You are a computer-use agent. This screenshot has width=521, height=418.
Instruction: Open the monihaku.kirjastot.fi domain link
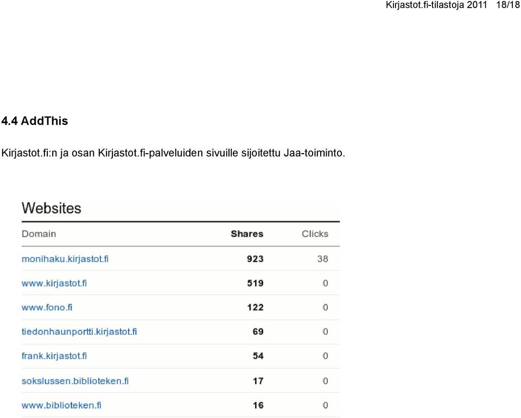tap(65, 259)
